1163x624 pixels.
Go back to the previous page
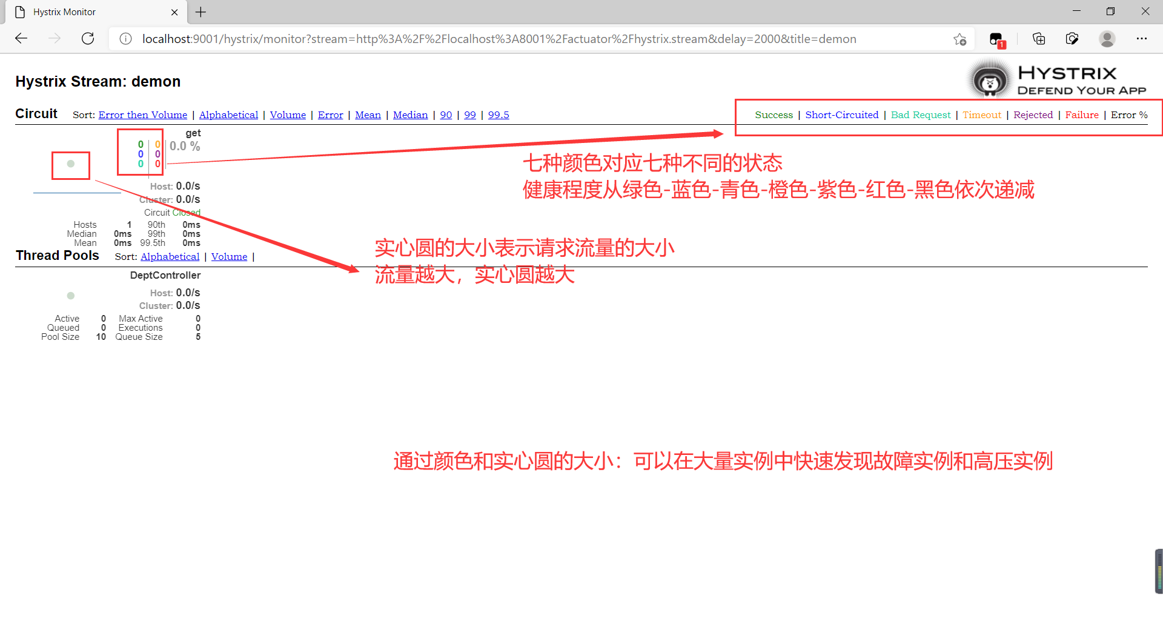(x=21, y=39)
